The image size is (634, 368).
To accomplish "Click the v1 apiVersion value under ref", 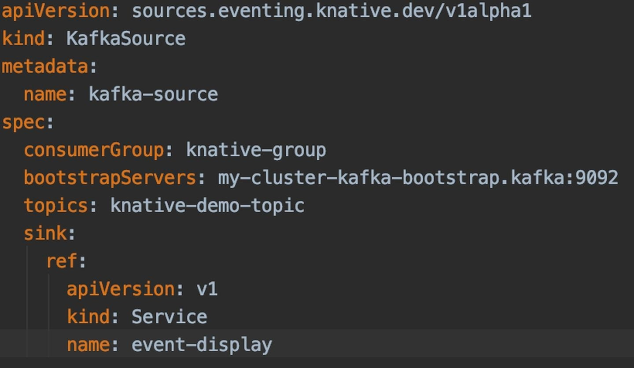I will pos(207,290).
